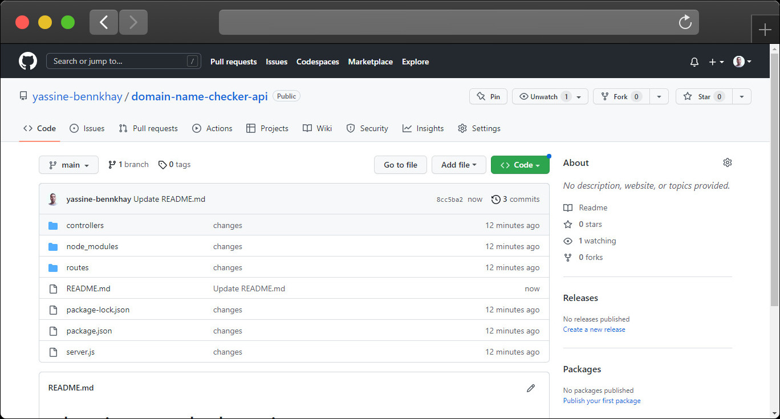Open the repository Settings tab
Image resolution: width=780 pixels, height=419 pixels.
coord(479,128)
